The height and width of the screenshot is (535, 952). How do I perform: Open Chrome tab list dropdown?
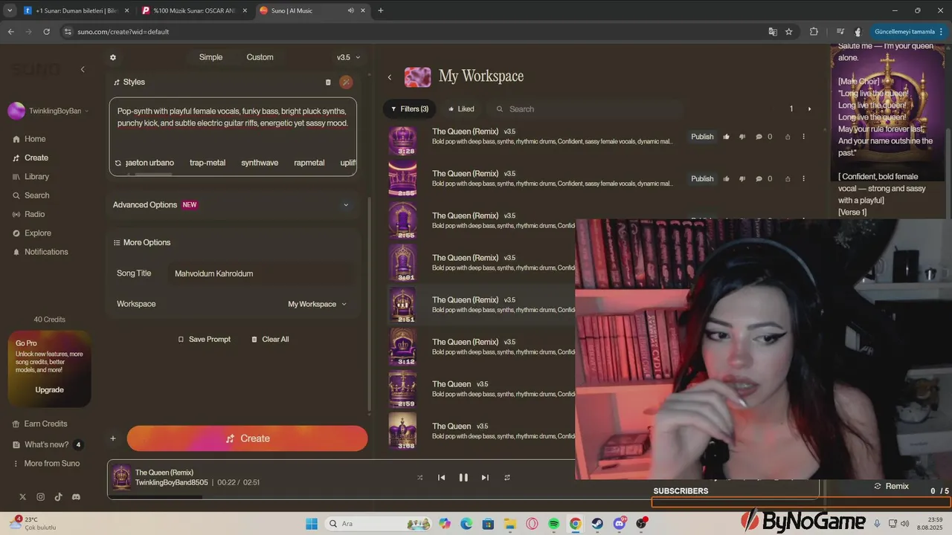point(10,10)
